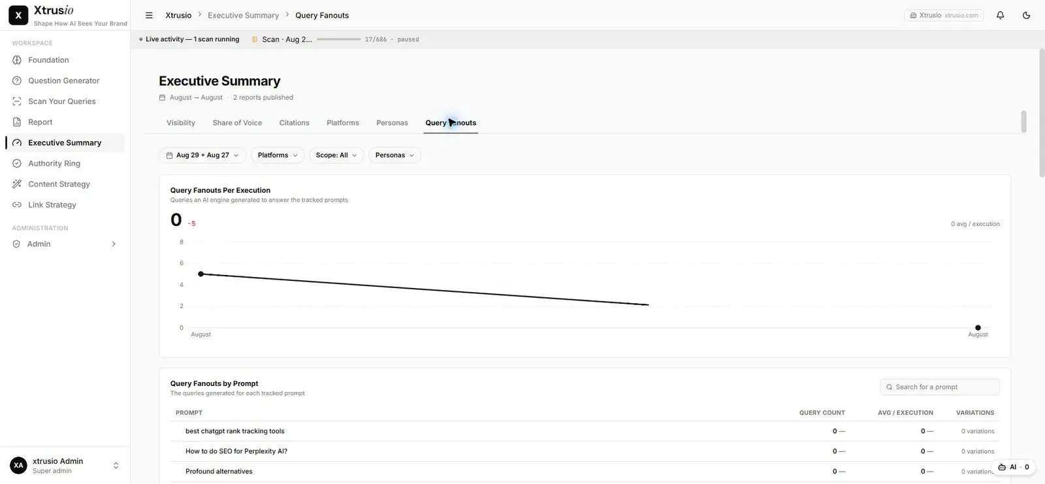Open Content Strategy page
The height and width of the screenshot is (484, 1045).
pyautogui.click(x=65, y=184)
